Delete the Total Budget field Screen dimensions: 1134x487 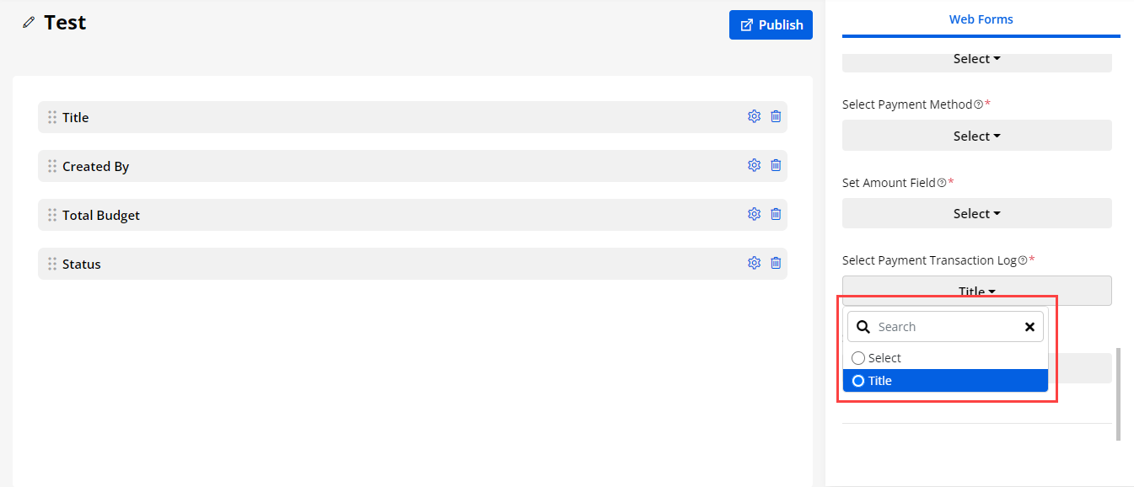(x=776, y=215)
